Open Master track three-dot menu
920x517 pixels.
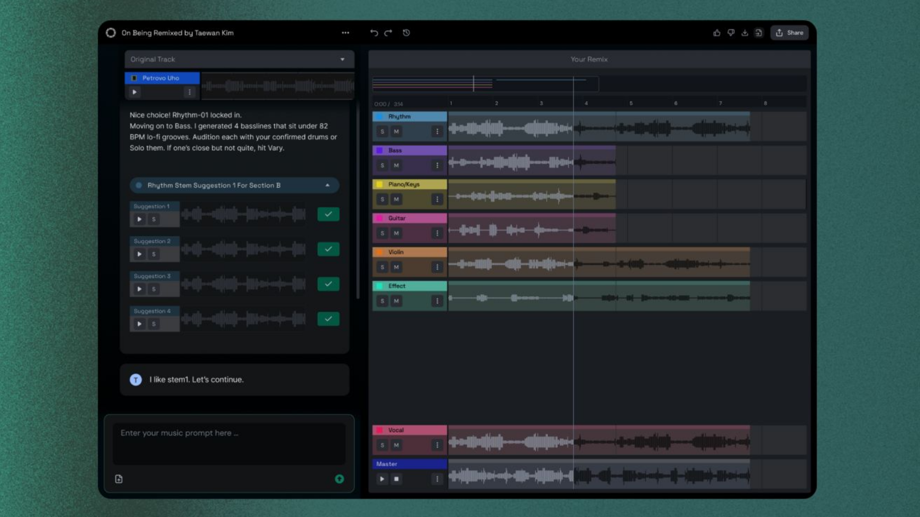pos(437,479)
